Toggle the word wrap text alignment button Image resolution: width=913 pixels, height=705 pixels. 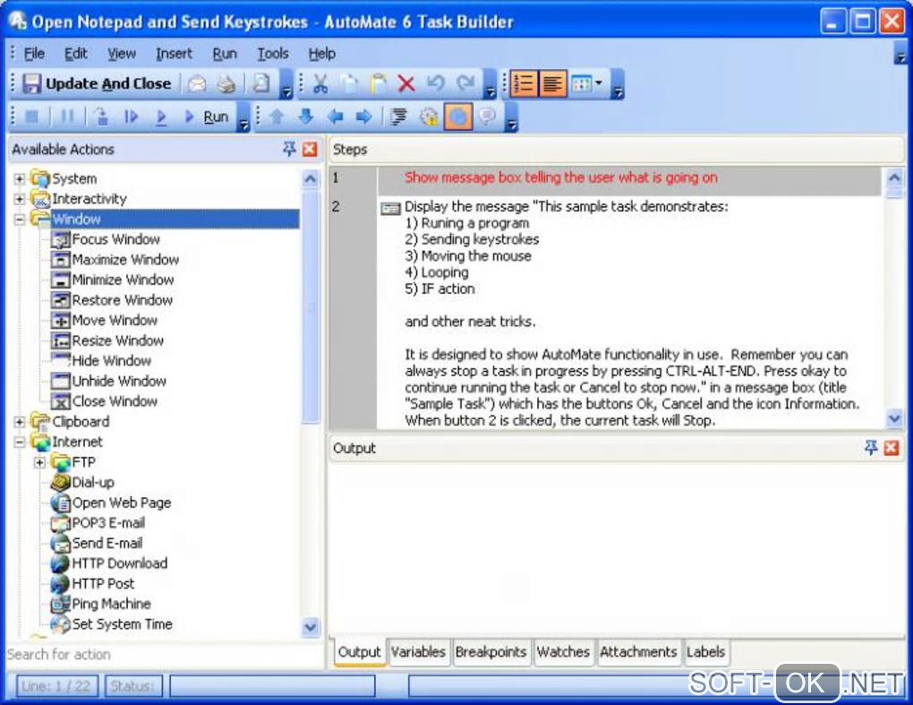point(552,84)
